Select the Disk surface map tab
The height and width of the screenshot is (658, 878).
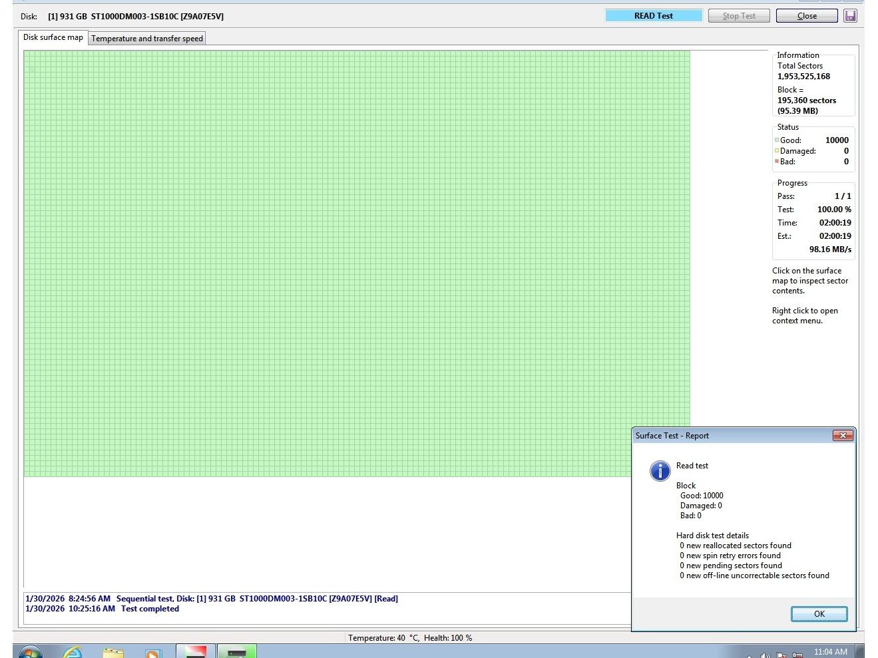point(53,37)
